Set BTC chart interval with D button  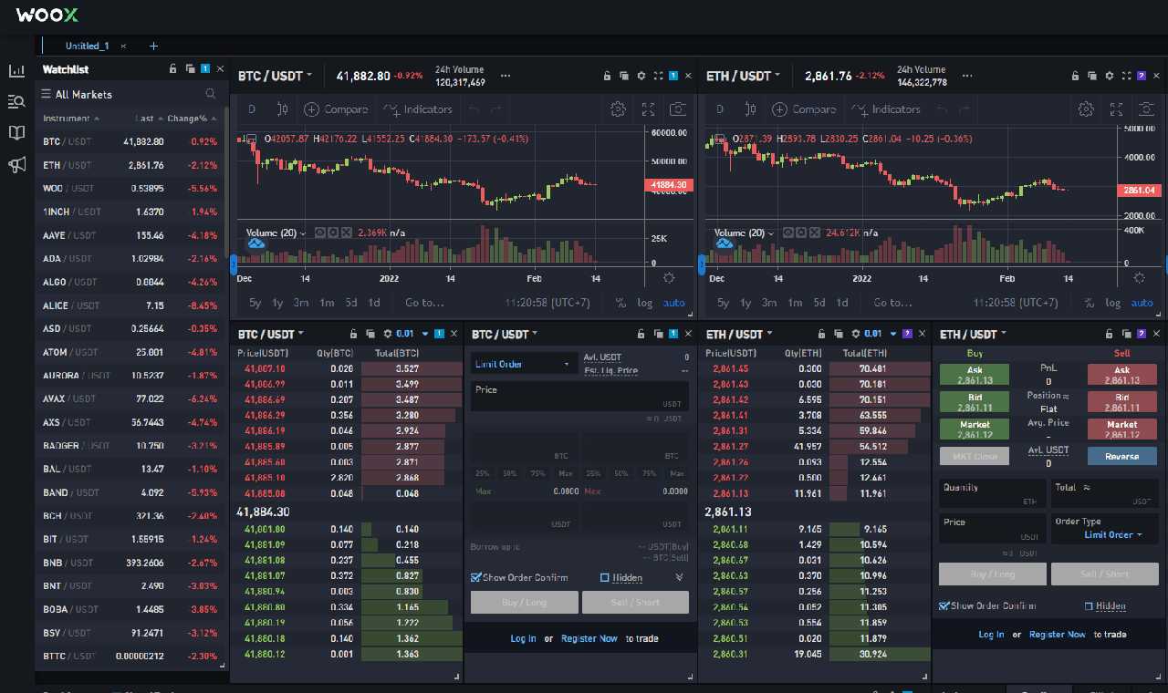pyautogui.click(x=252, y=109)
